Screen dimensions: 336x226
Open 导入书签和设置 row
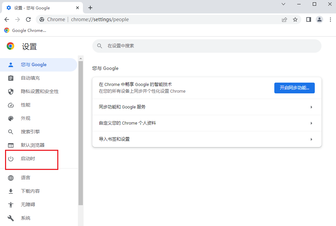pyautogui.click(x=207, y=139)
